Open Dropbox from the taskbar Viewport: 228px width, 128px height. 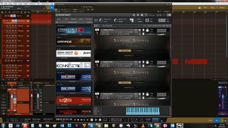coord(10,126)
